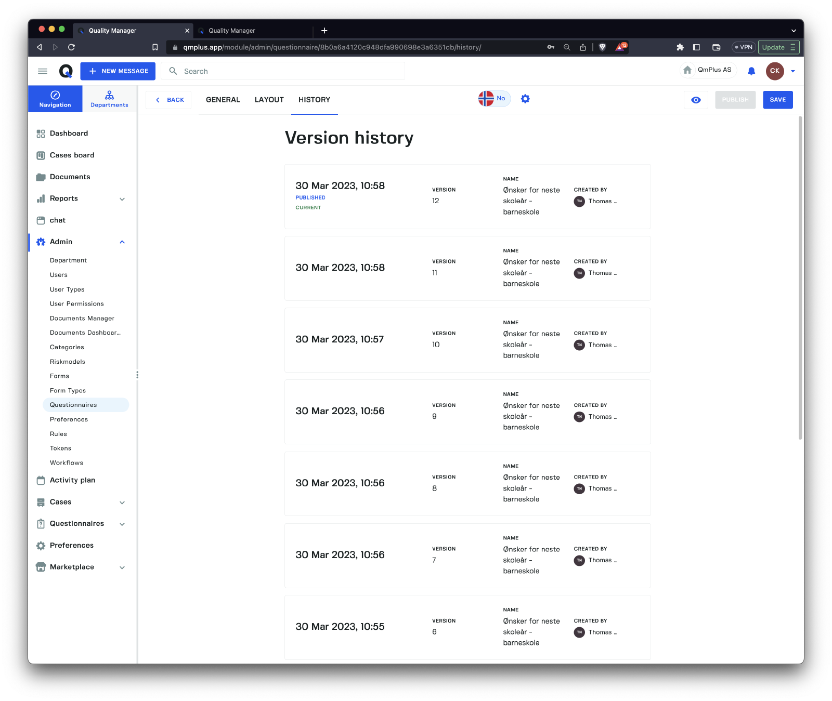Open Departments panel in sidebar

tap(109, 99)
